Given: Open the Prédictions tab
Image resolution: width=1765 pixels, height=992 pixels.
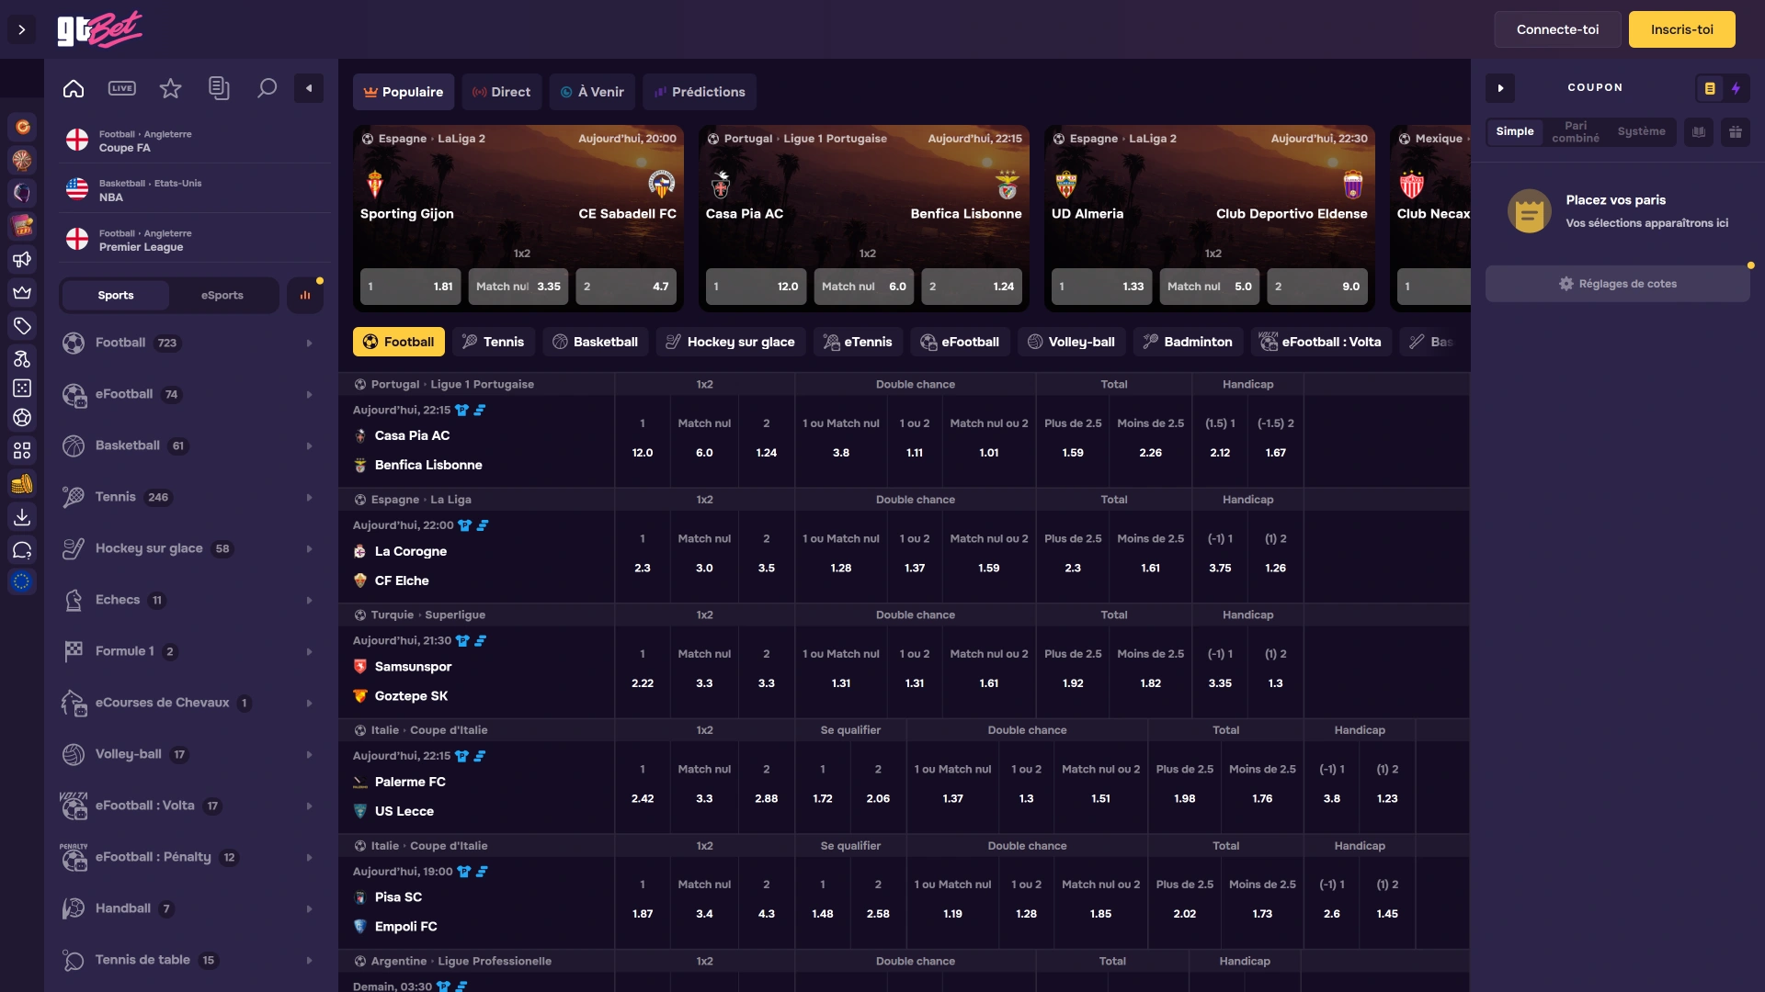Looking at the screenshot, I should [700, 92].
